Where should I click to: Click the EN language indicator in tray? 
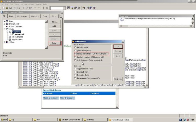(180, 120)
